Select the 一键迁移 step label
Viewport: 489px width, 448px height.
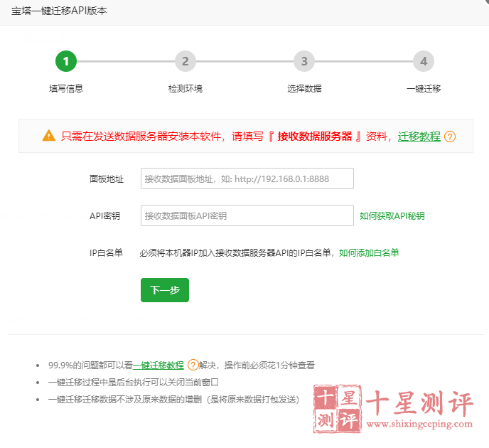coord(424,89)
